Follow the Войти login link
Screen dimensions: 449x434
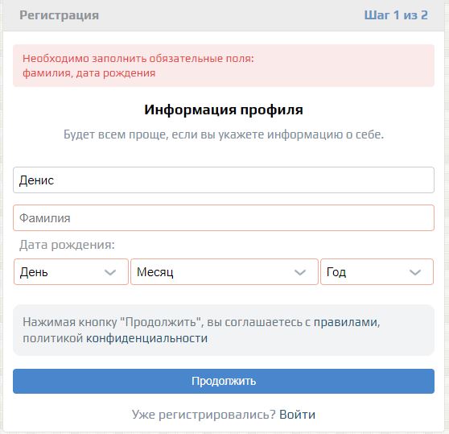coord(297,415)
